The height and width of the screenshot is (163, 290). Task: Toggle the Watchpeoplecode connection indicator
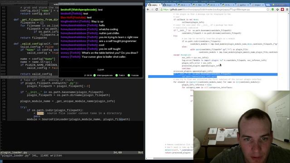(95, 76)
